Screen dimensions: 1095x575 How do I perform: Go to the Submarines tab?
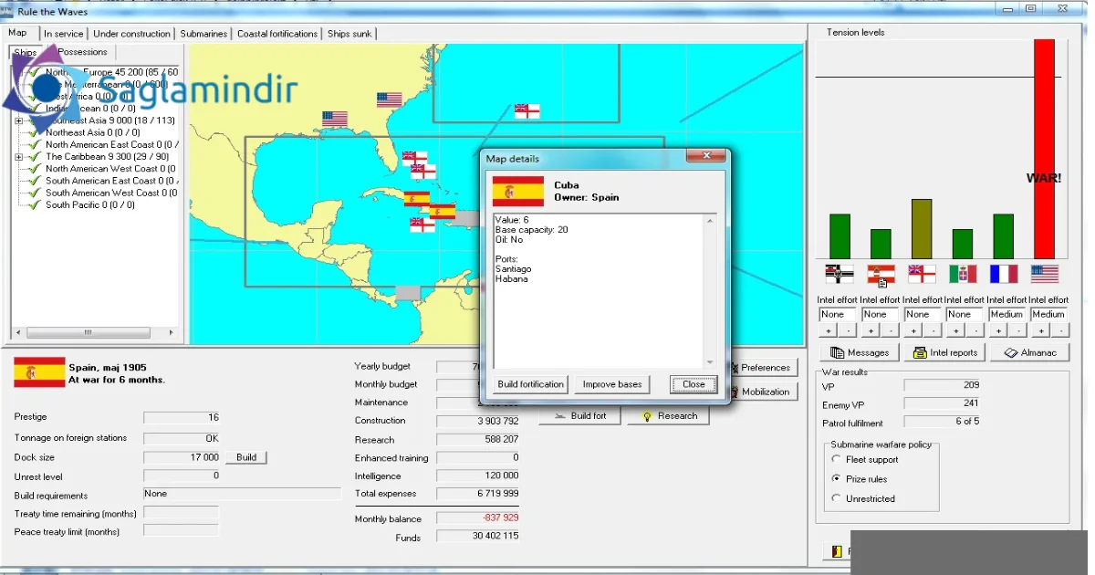click(x=203, y=34)
